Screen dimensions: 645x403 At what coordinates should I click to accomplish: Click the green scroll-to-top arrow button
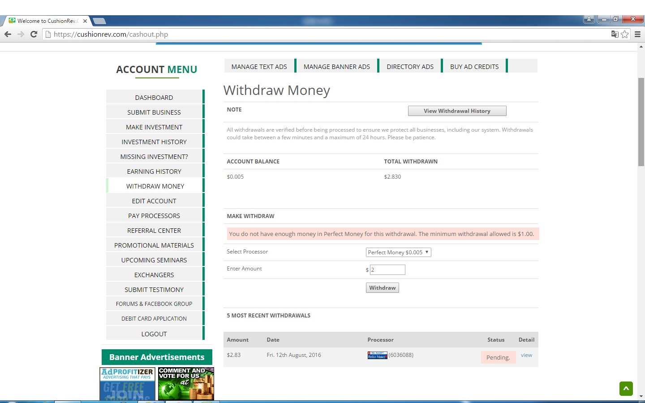pos(626,389)
